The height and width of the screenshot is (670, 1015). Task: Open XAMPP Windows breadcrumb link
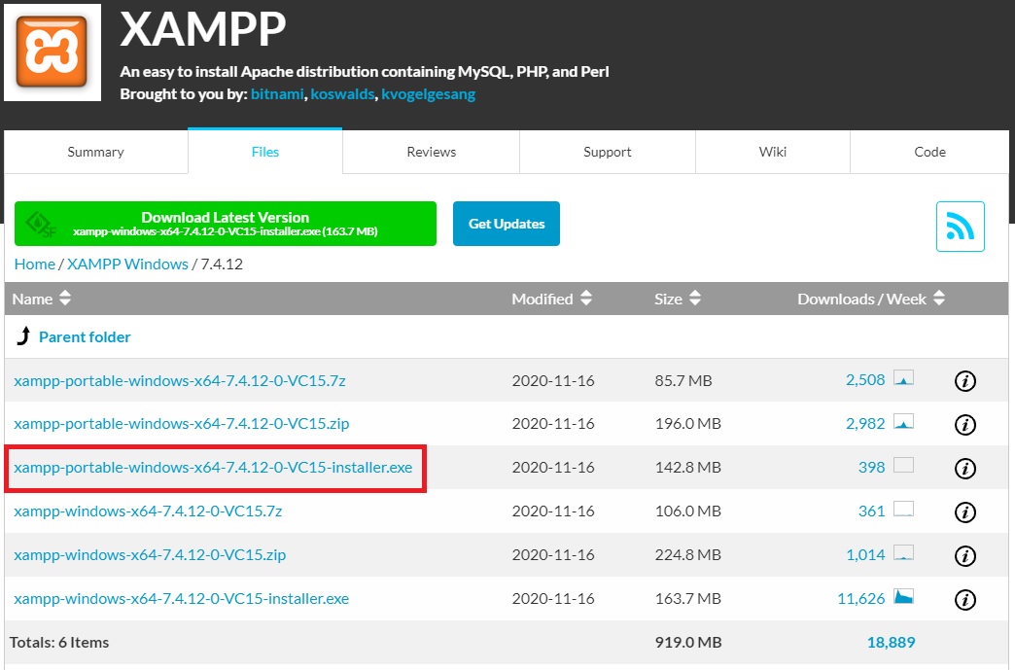pos(127,264)
